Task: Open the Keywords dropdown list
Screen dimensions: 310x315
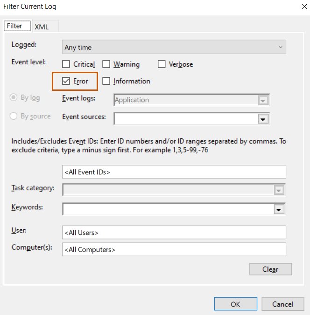Action: click(279, 210)
